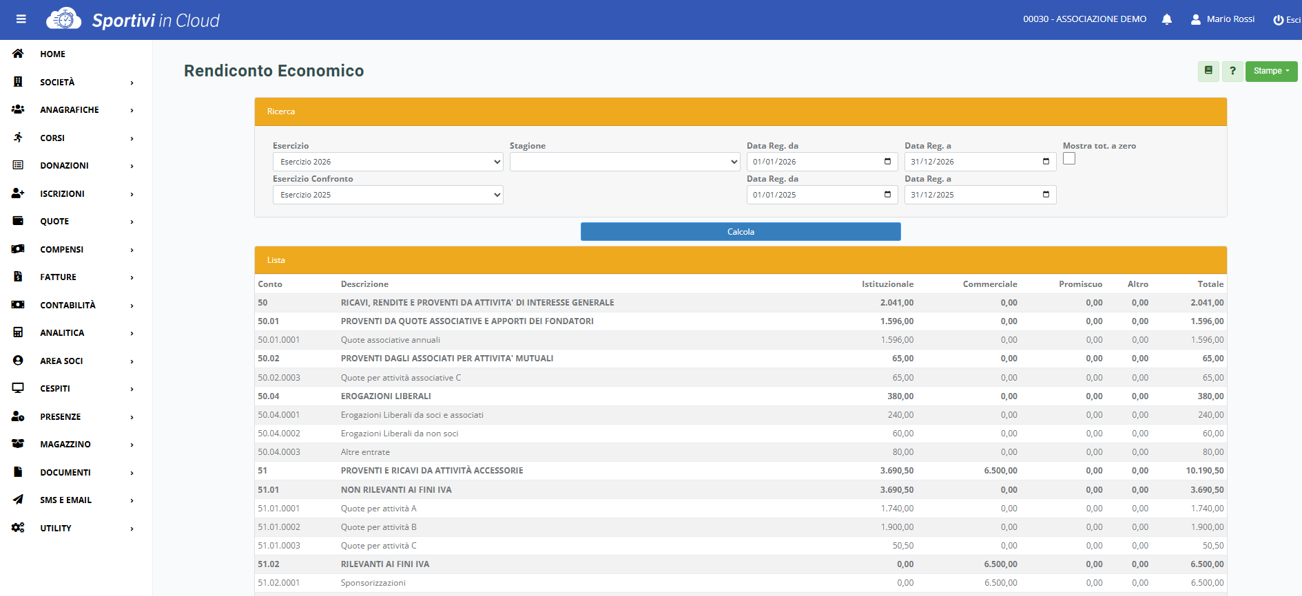This screenshot has width=1302, height=596.
Task: Open the notifications bell
Action: (1166, 19)
